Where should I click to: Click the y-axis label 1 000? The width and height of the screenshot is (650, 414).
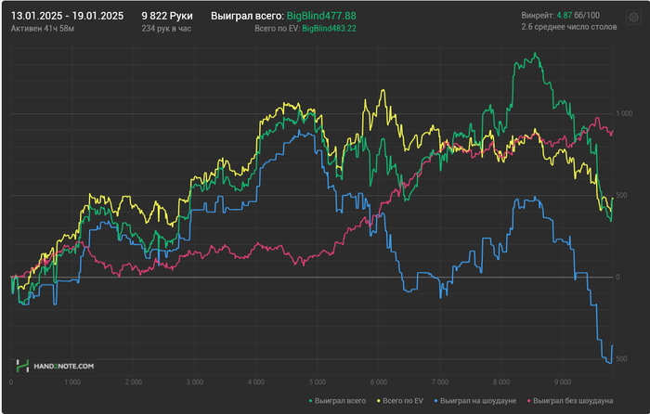click(x=624, y=113)
